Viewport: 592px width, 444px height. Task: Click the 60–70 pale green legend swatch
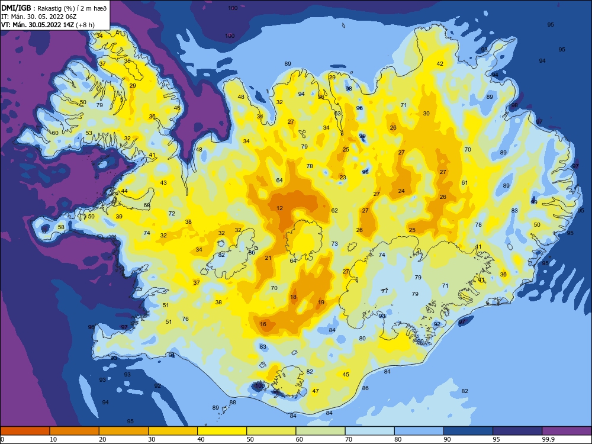click(320, 431)
